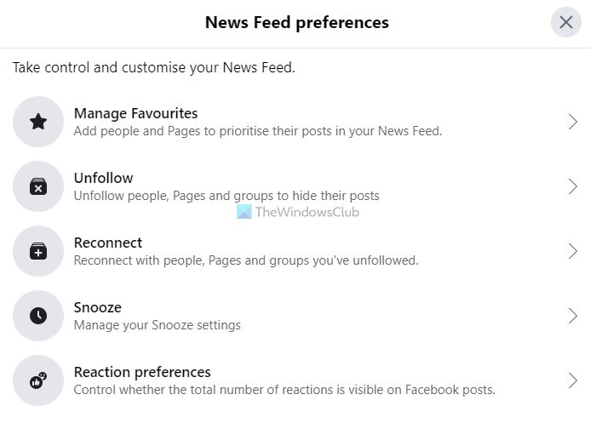Image resolution: width=596 pixels, height=423 pixels.
Task: Expand the Reconnect chevron arrow
Action: tap(573, 251)
